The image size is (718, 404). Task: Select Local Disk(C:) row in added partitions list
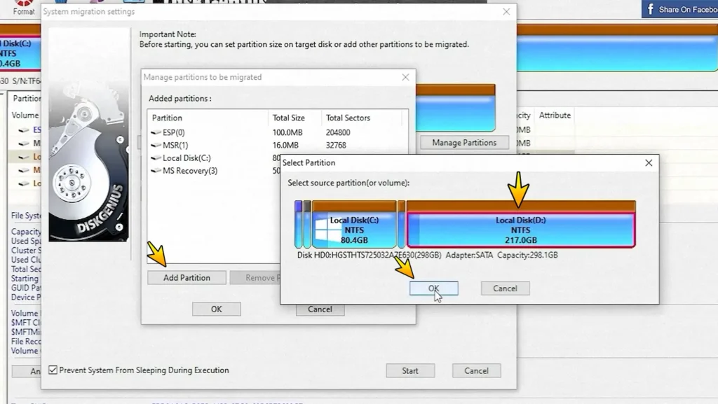[x=215, y=158]
